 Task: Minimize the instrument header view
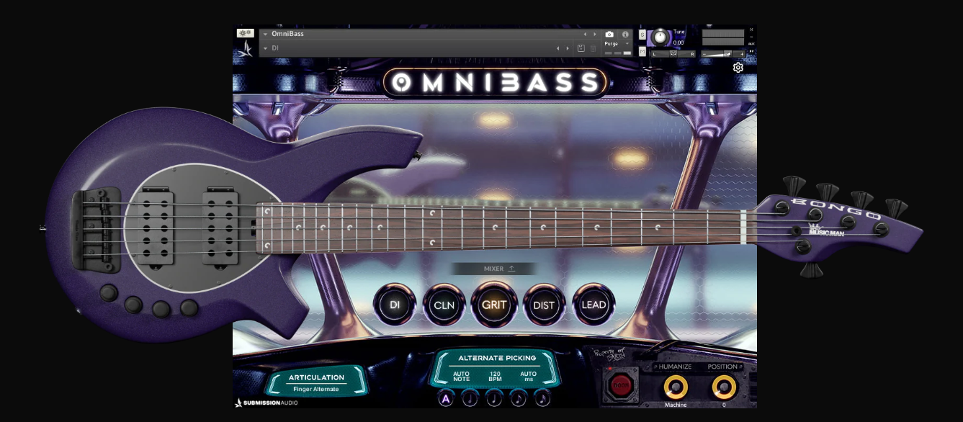pos(751,37)
